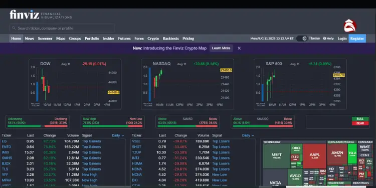
Task: Open the EQ ticker link
Action: tap(4, 141)
